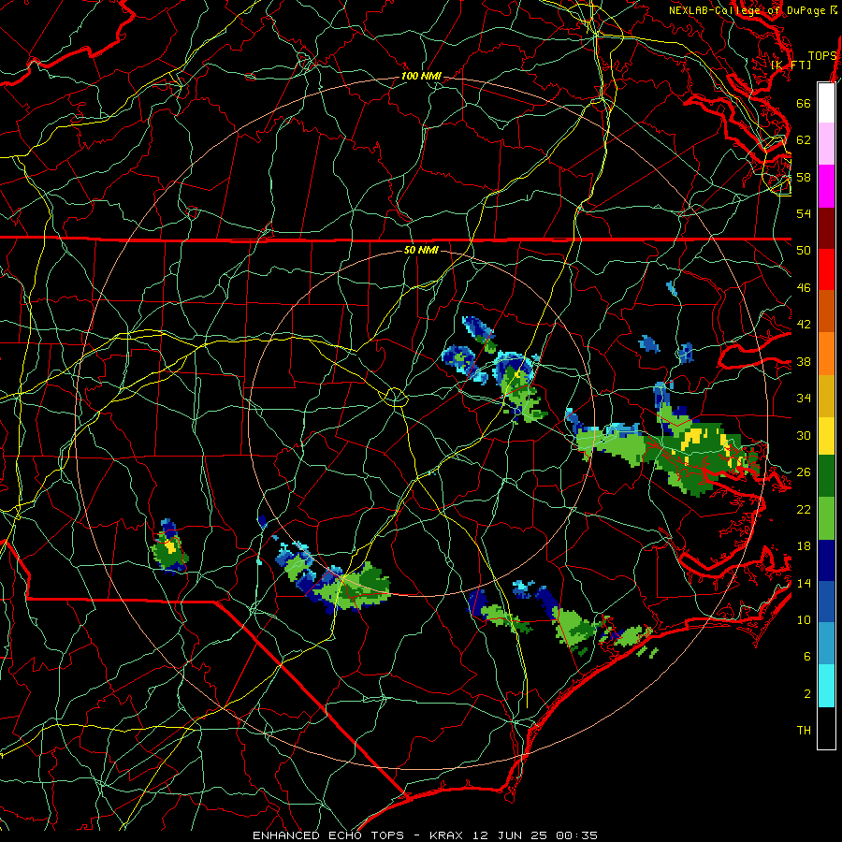Click the 100 NMI range ring label
The height and width of the screenshot is (842, 842).
[x=421, y=76]
